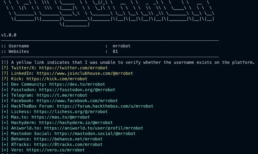Click the kick.com/mrrobot URL
The image size is (258, 154).
[57, 79]
